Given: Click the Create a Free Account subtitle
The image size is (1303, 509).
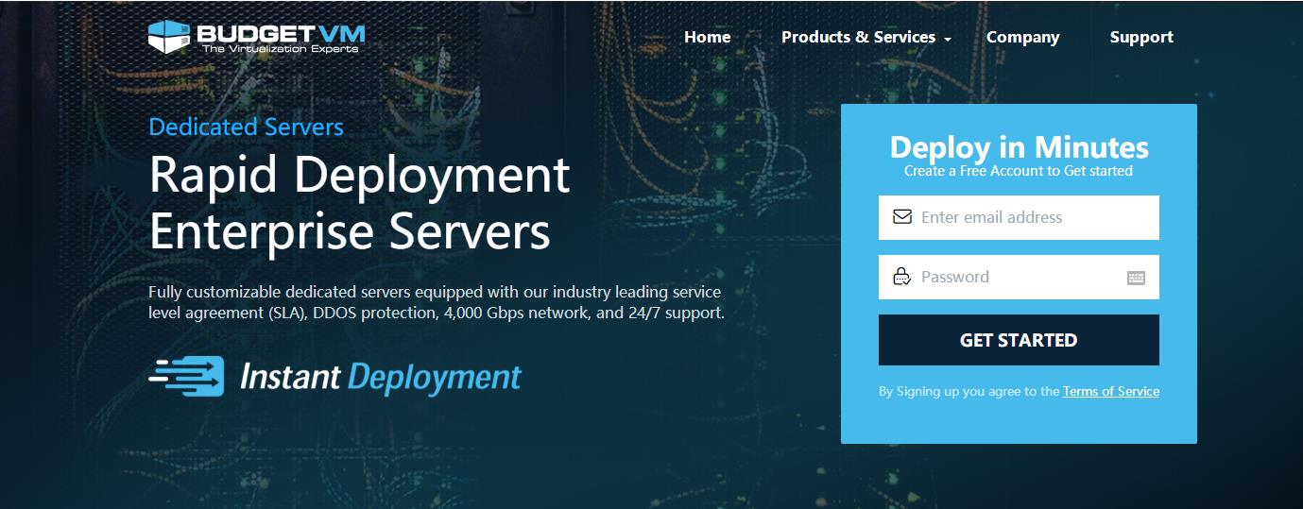Looking at the screenshot, I should pos(1019,171).
